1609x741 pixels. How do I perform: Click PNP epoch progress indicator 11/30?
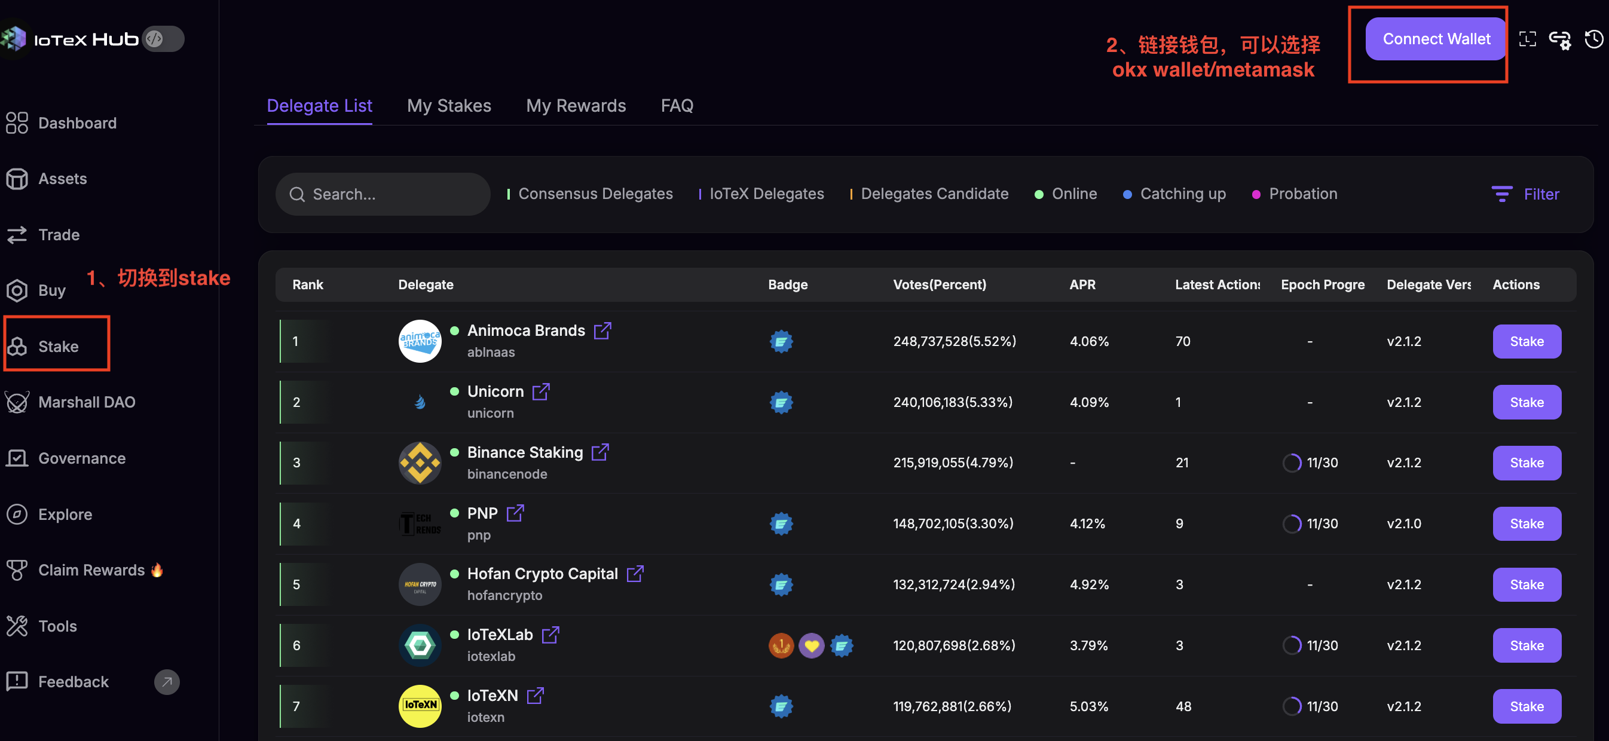(x=1310, y=523)
